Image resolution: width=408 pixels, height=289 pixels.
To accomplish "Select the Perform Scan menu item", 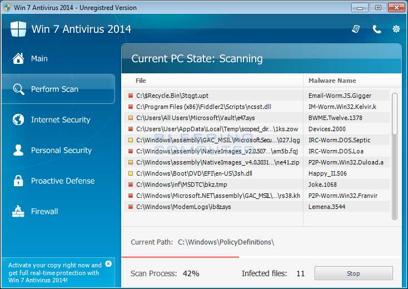I will [x=58, y=89].
